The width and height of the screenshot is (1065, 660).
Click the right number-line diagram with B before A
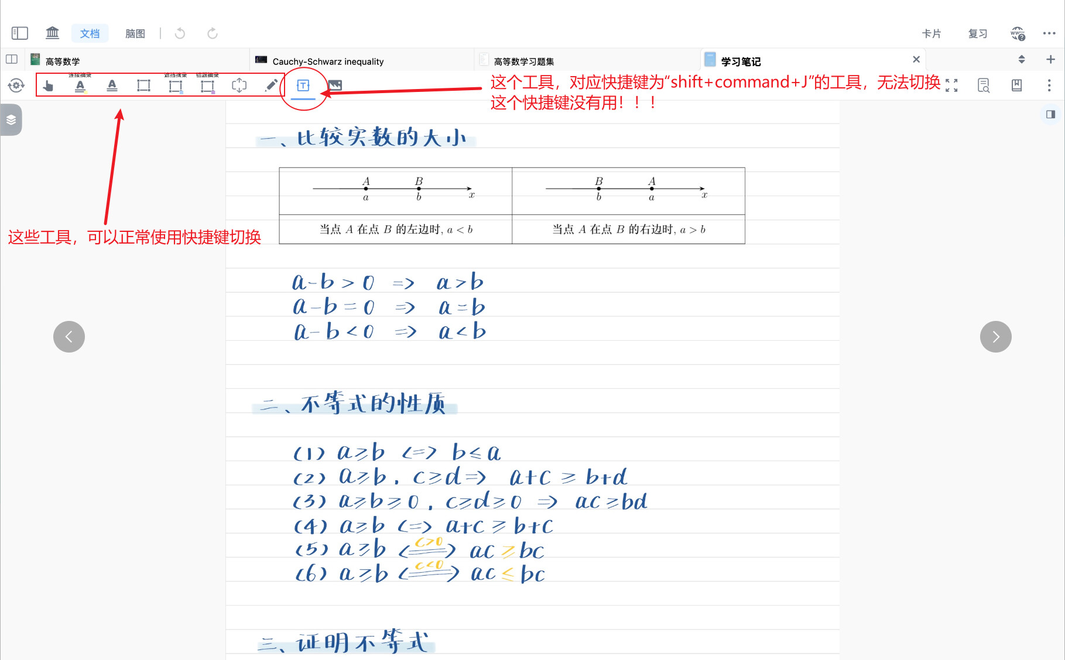point(628,190)
